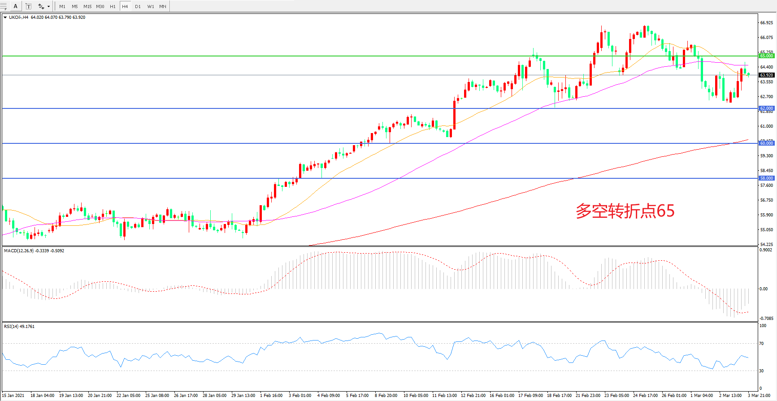Expand the UKOil chart title triangle

click(x=5, y=17)
